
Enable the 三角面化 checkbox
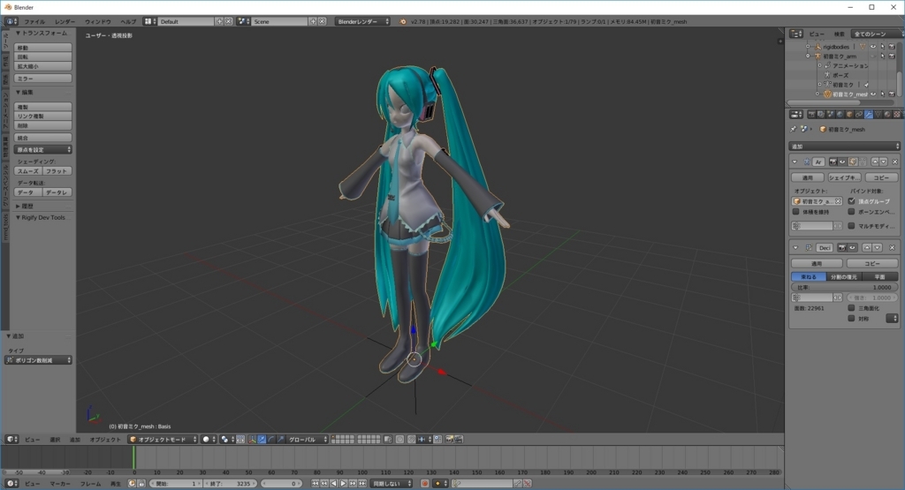pos(851,308)
